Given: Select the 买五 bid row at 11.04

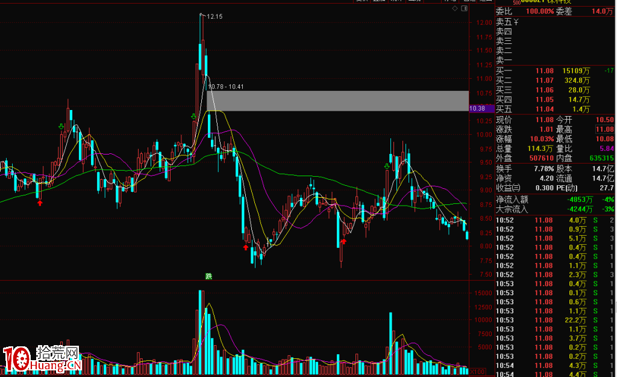Looking at the screenshot, I should pyautogui.click(x=555, y=109).
